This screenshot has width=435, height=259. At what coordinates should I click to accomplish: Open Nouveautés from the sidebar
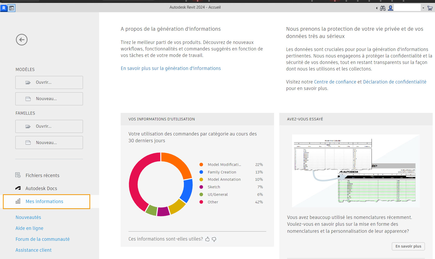(28, 217)
